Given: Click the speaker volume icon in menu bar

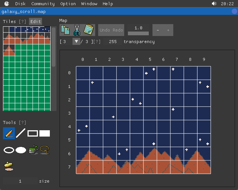Looking at the screenshot, I should (214, 4).
